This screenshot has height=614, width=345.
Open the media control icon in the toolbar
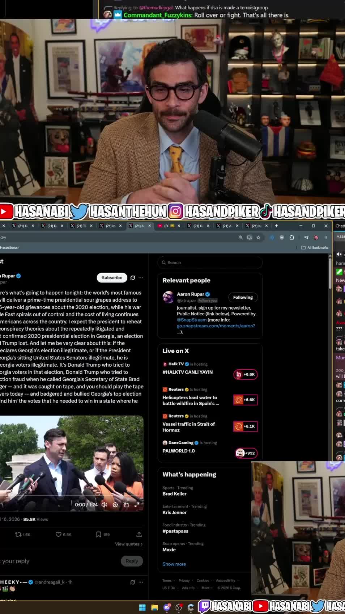click(306, 237)
